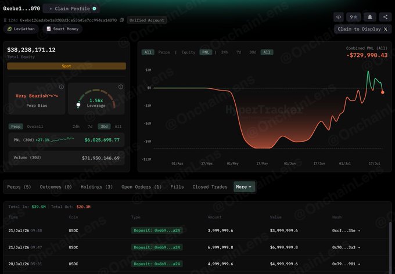The height and width of the screenshot is (274, 395).
Task: Click the PNL chart endpoint marker
Action: click(382, 92)
